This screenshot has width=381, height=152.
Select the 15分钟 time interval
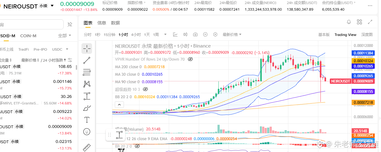pyautogui.click(x=110, y=34)
